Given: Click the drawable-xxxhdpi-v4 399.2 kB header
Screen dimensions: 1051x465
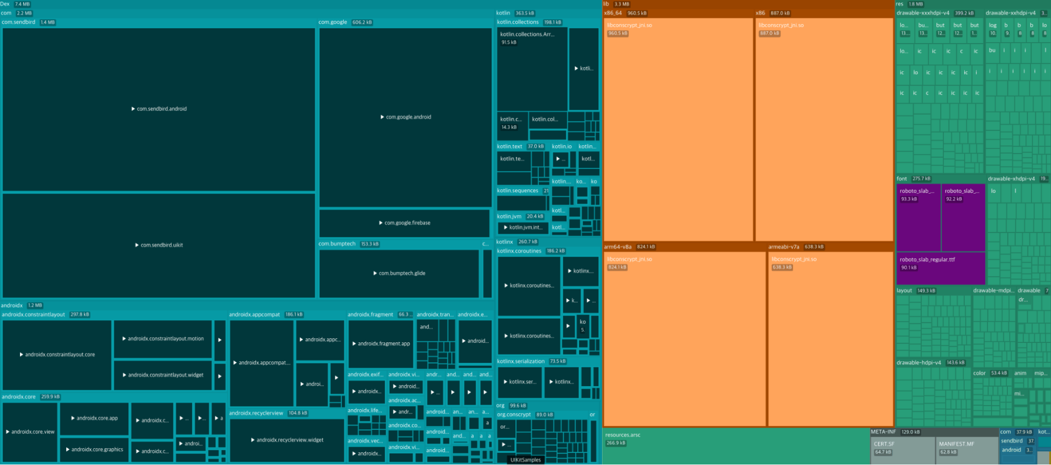Looking at the screenshot, I should coord(936,13).
